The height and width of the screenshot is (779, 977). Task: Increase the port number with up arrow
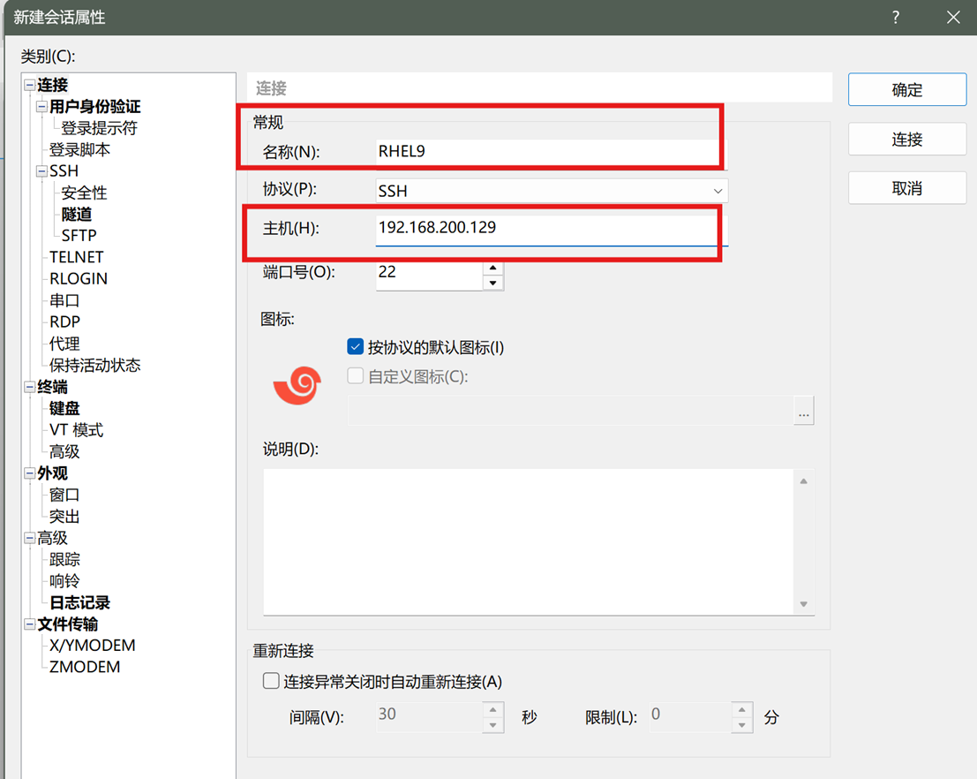click(x=492, y=268)
